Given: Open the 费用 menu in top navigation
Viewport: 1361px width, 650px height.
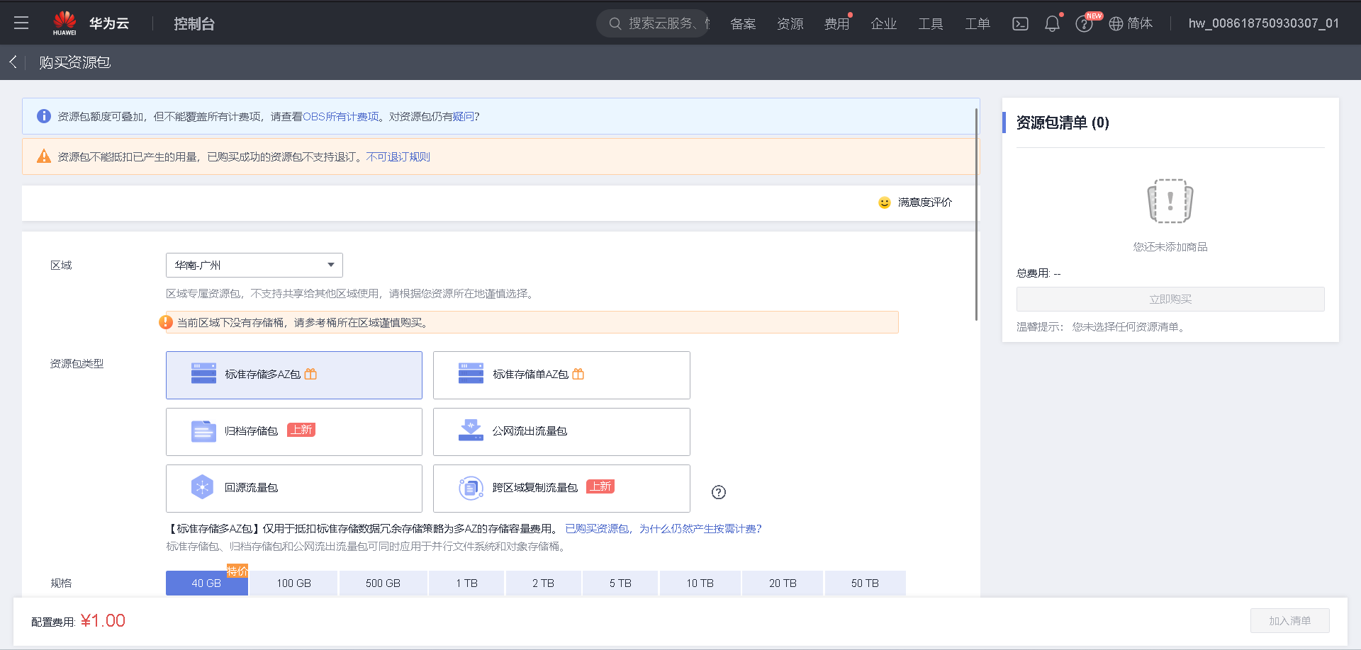Looking at the screenshot, I should (x=837, y=23).
